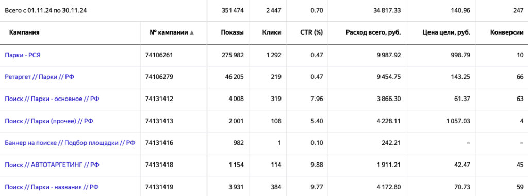Screen dimensions: 528x196
Task: Sort by Клики column header
Action: pyautogui.click(x=271, y=32)
